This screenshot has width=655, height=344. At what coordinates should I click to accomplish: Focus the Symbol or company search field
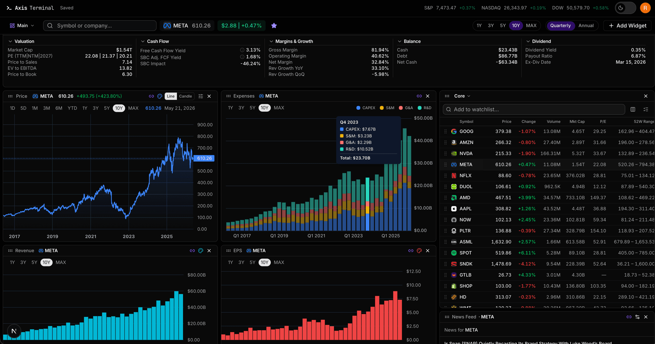pos(100,26)
